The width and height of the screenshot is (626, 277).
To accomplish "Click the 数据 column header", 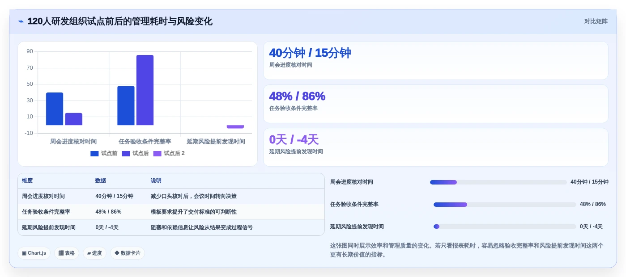I will pyautogui.click(x=101, y=181).
